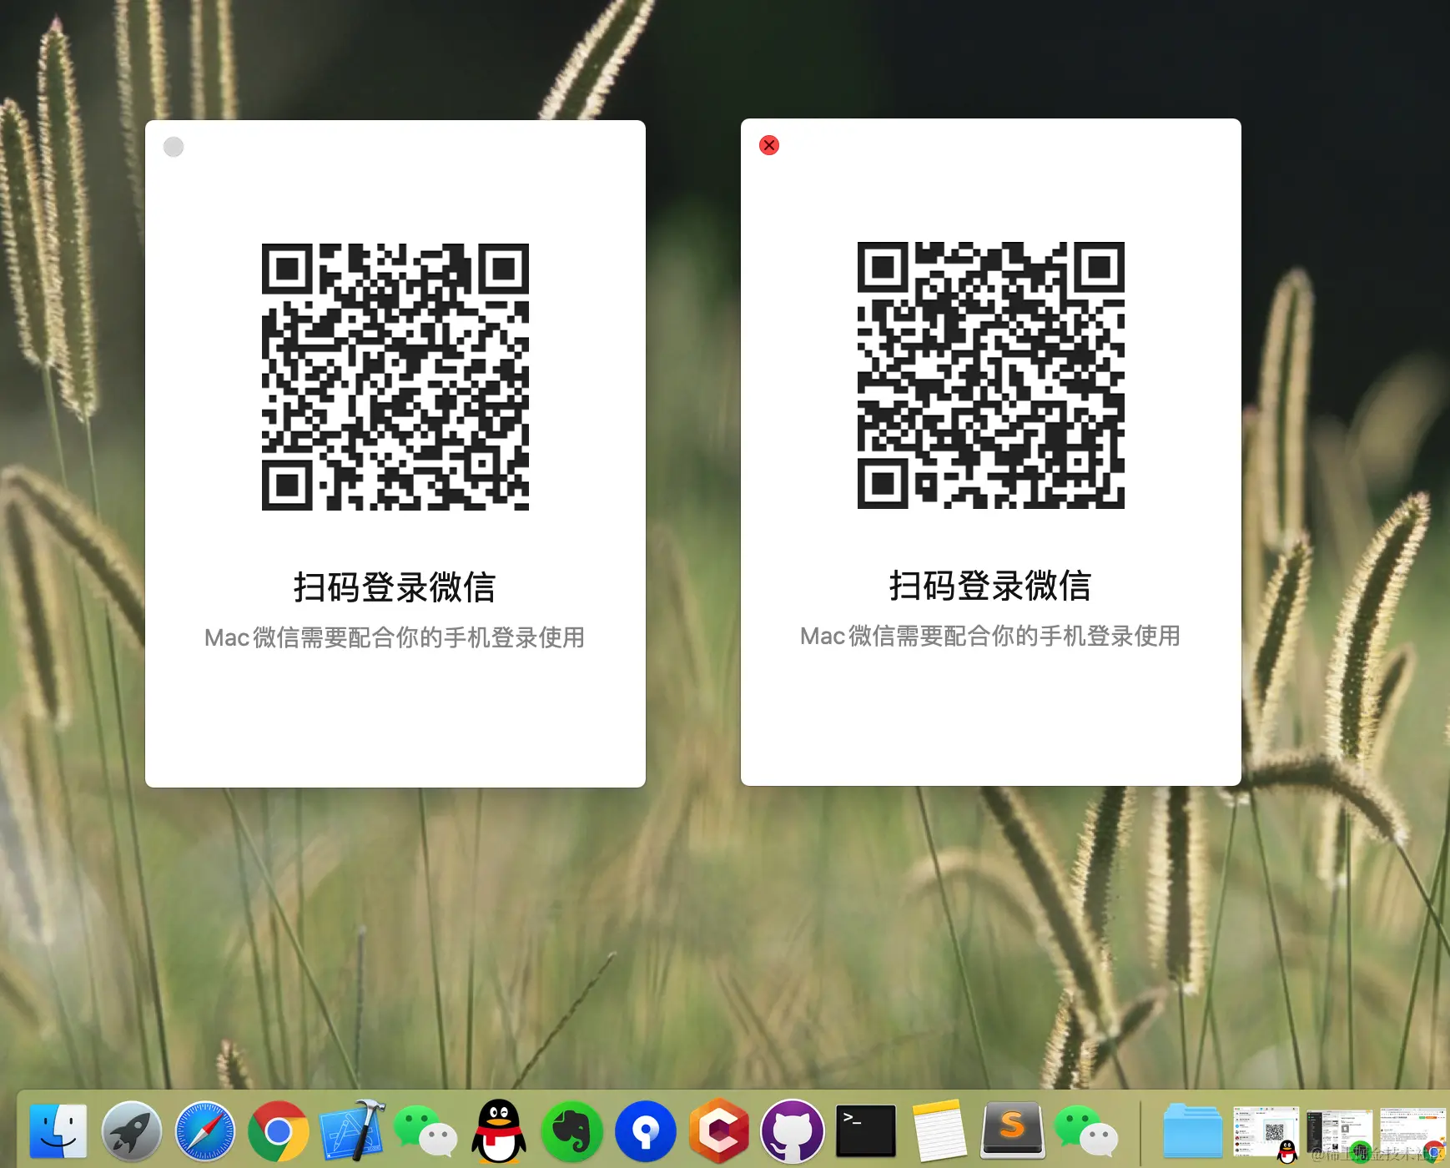Click "扫码登录微信" heading in left window

(x=395, y=587)
